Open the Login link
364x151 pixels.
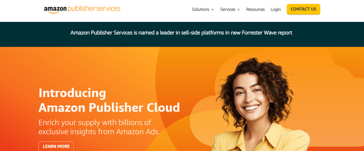click(x=275, y=10)
